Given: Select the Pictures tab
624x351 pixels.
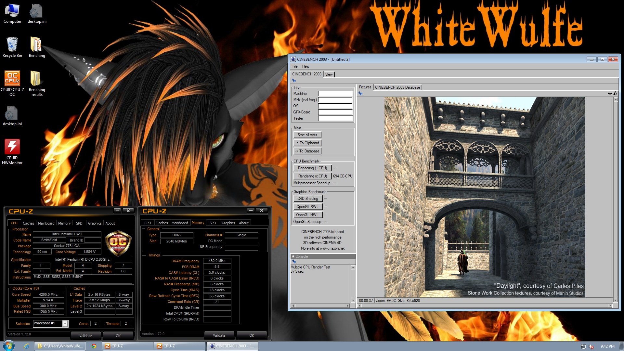Looking at the screenshot, I should 365,87.
